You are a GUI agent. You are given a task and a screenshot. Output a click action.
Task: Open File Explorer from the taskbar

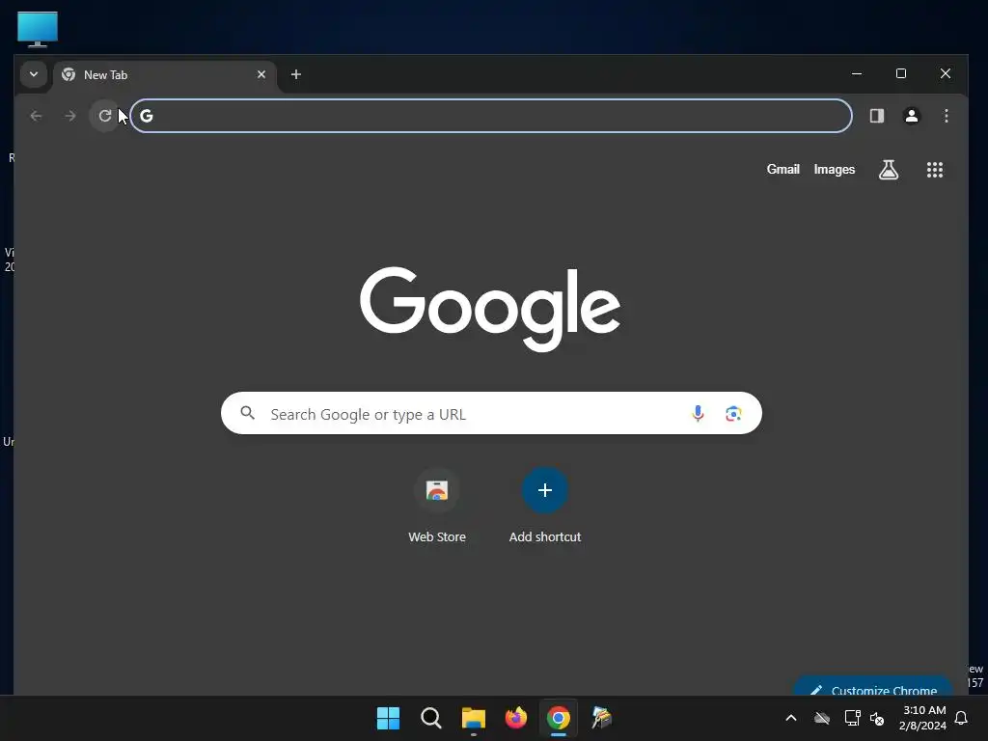coord(473,718)
